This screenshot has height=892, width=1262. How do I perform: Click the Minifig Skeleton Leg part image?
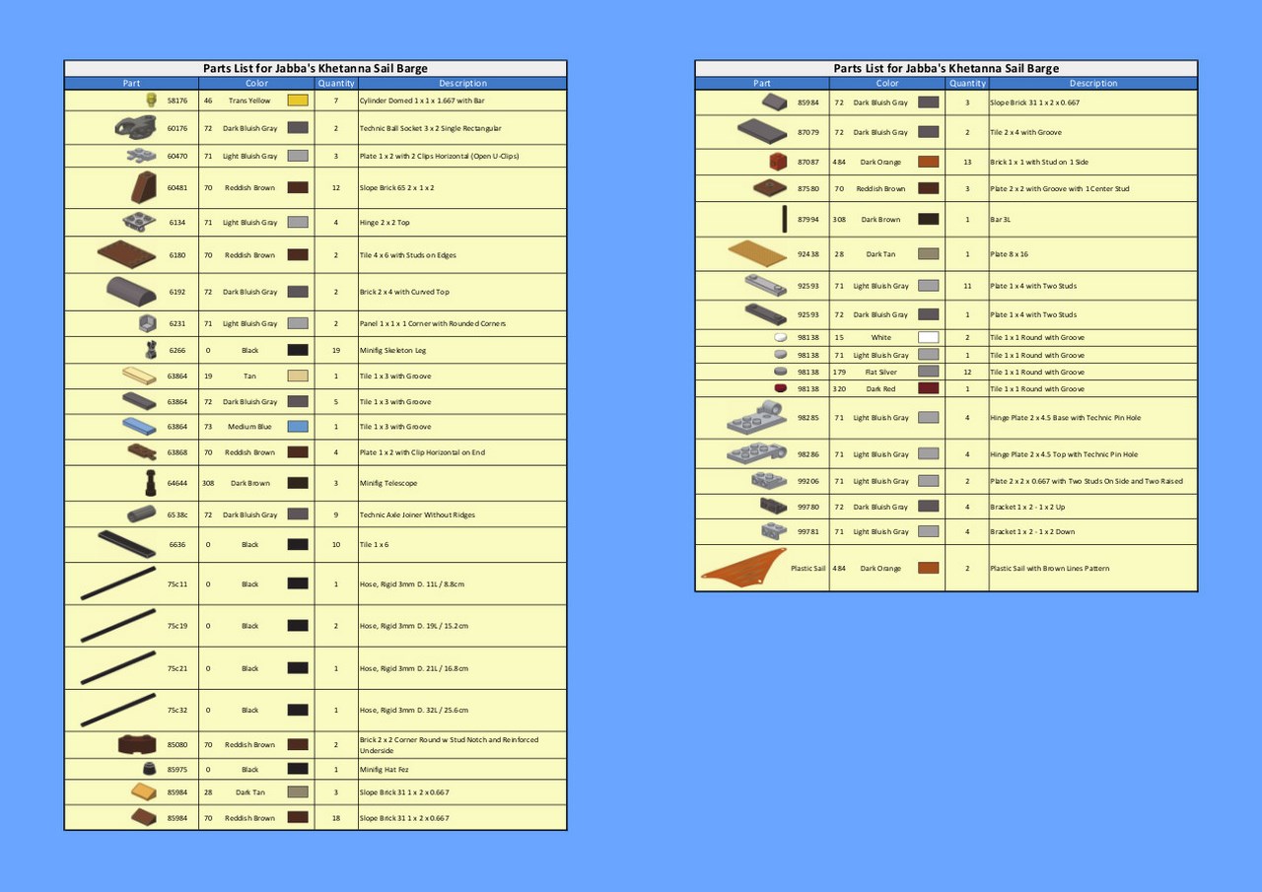[151, 349]
